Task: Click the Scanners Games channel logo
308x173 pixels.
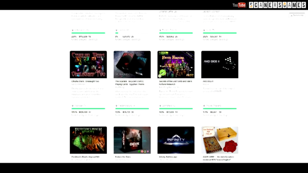Action: 277,5
